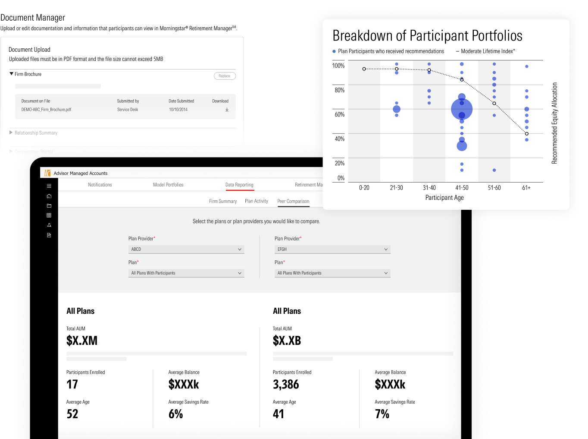Switch to the Model Portfolios tab
588x439 pixels.
point(168,185)
